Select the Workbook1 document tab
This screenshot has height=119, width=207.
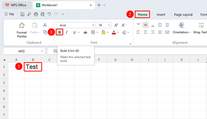tap(64, 5)
